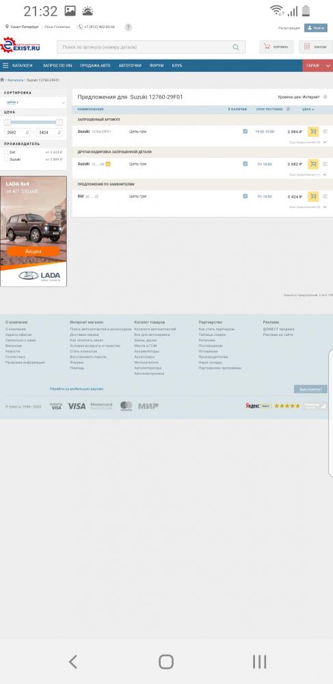Click the search magnifier icon
333x684 pixels.
[x=236, y=47]
